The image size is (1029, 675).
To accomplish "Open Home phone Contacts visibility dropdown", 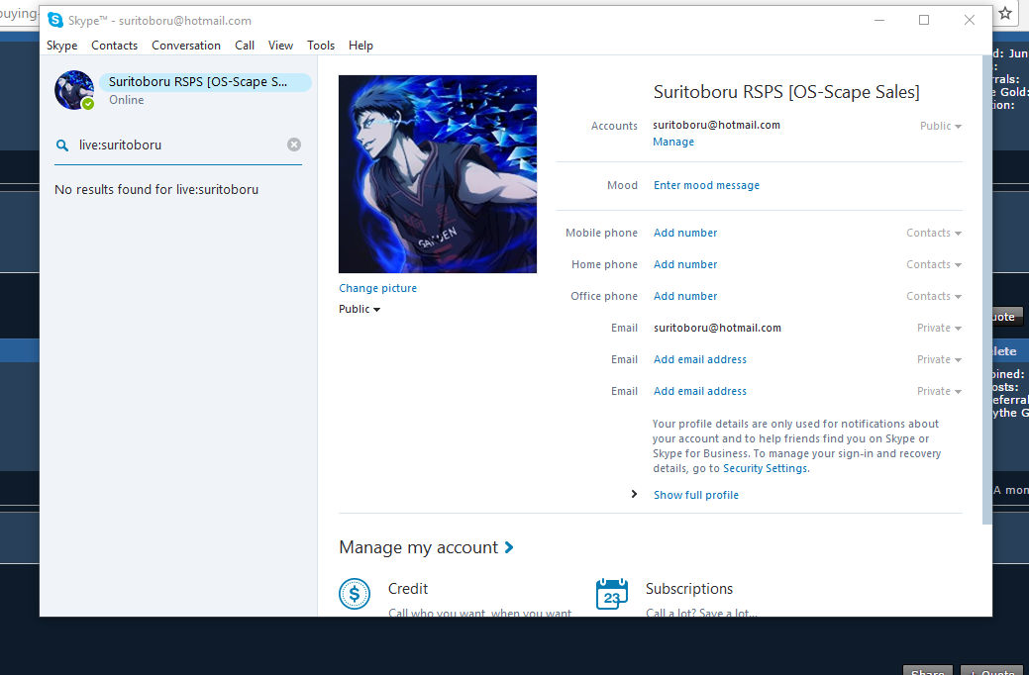I will 934,264.
